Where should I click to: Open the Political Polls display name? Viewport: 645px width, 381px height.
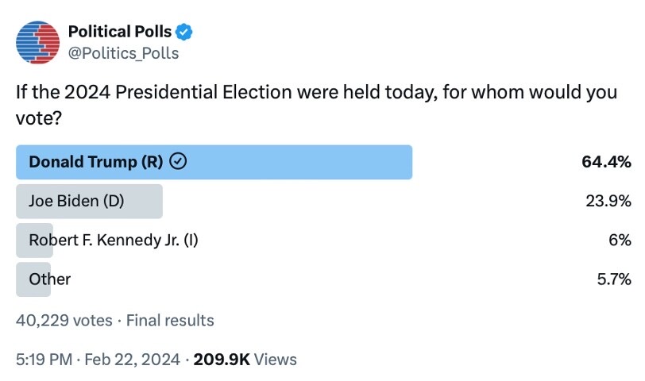(x=119, y=33)
